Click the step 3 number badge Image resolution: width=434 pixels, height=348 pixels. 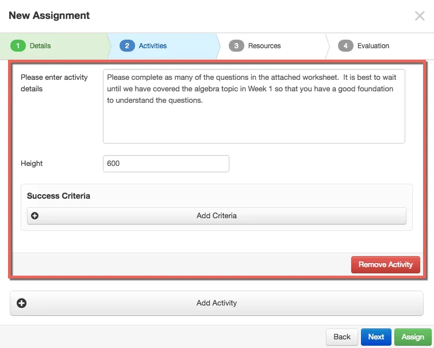point(236,46)
